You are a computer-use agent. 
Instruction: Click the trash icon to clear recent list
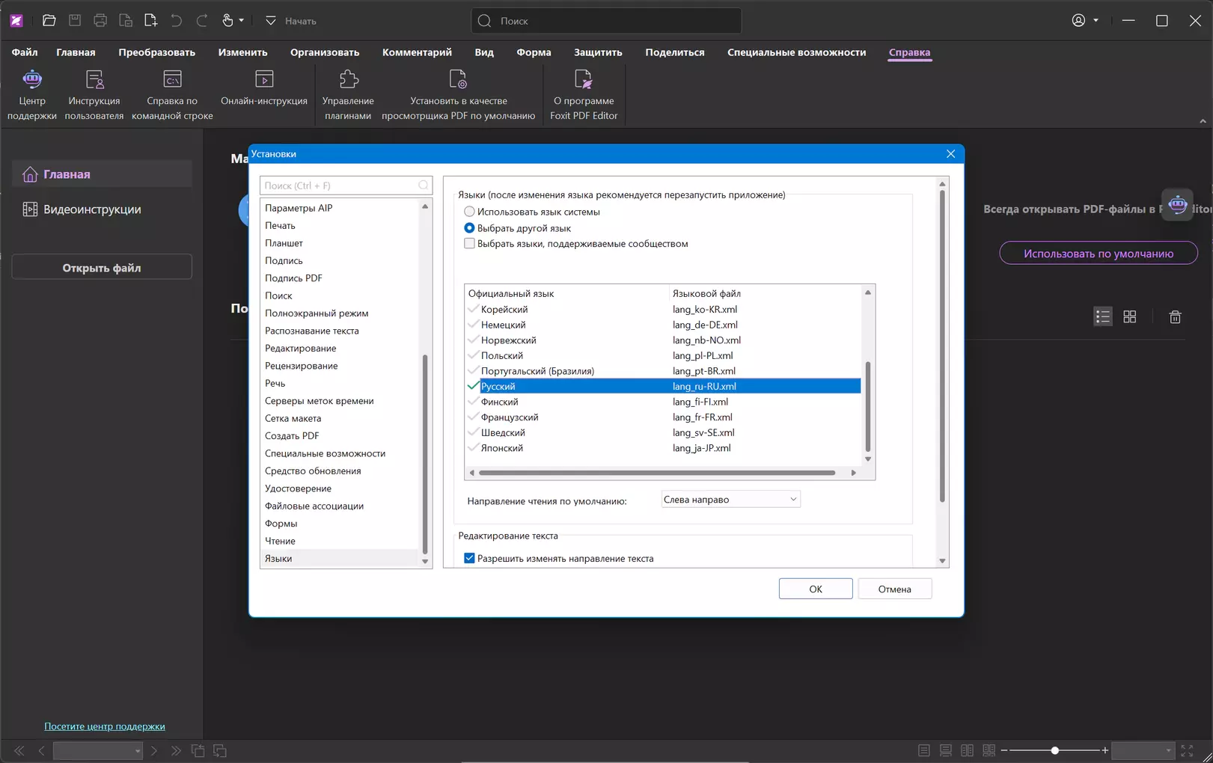[x=1175, y=317]
